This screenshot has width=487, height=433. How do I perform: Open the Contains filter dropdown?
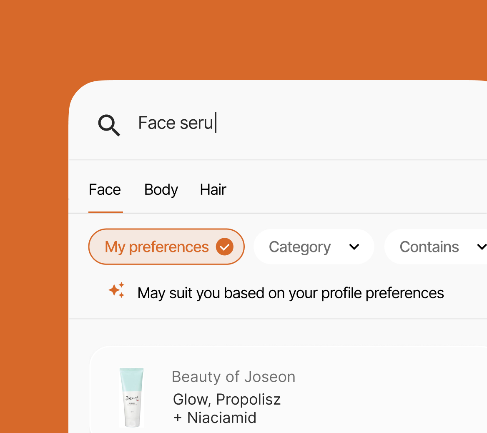[435, 247]
